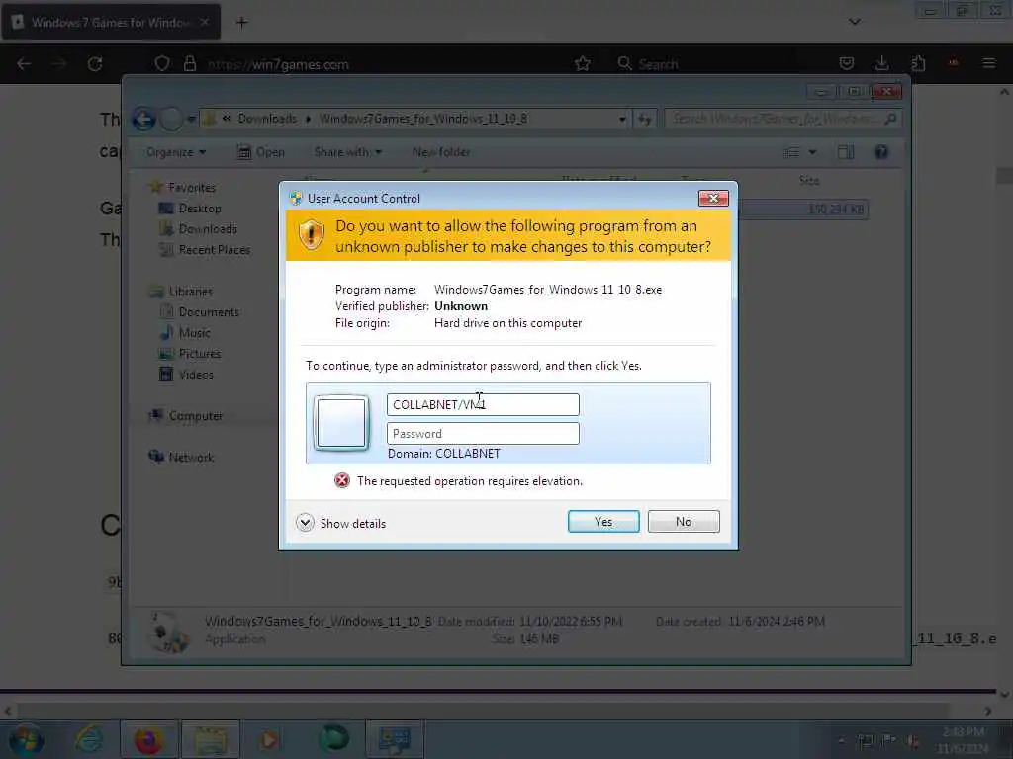The image size is (1013, 759).
Task: Bookmark the page with the star icon
Action: [x=582, y=63]
